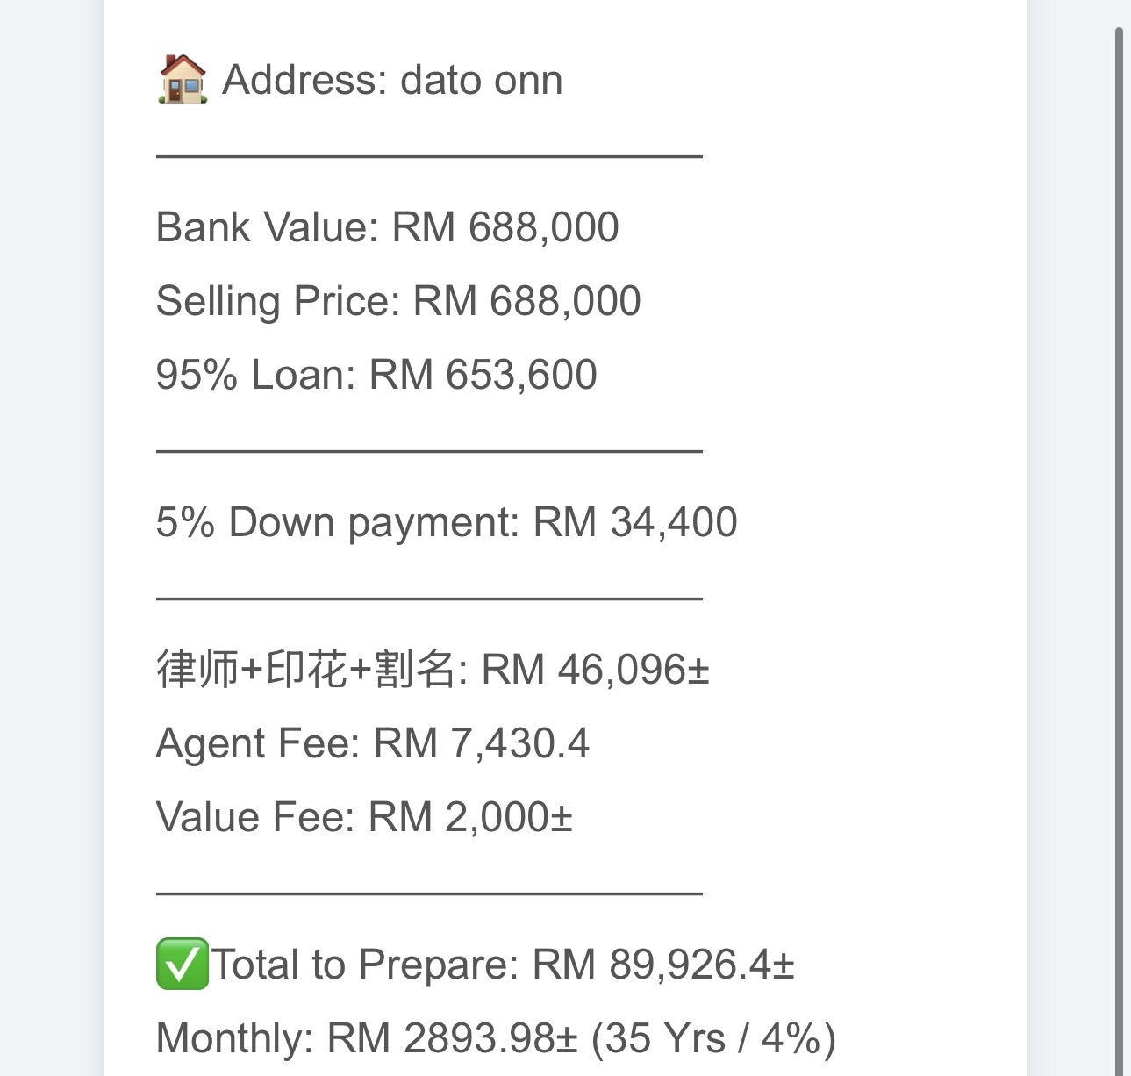Screen dimensions: 1131x1076
Task: Click the 95% Loan amount RM 653,600
Action: (x=483, y=375)
